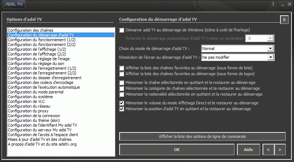Open Configuration du réglage de l'image
This screenshot has height=162, width=294.
tap(61, 59)
